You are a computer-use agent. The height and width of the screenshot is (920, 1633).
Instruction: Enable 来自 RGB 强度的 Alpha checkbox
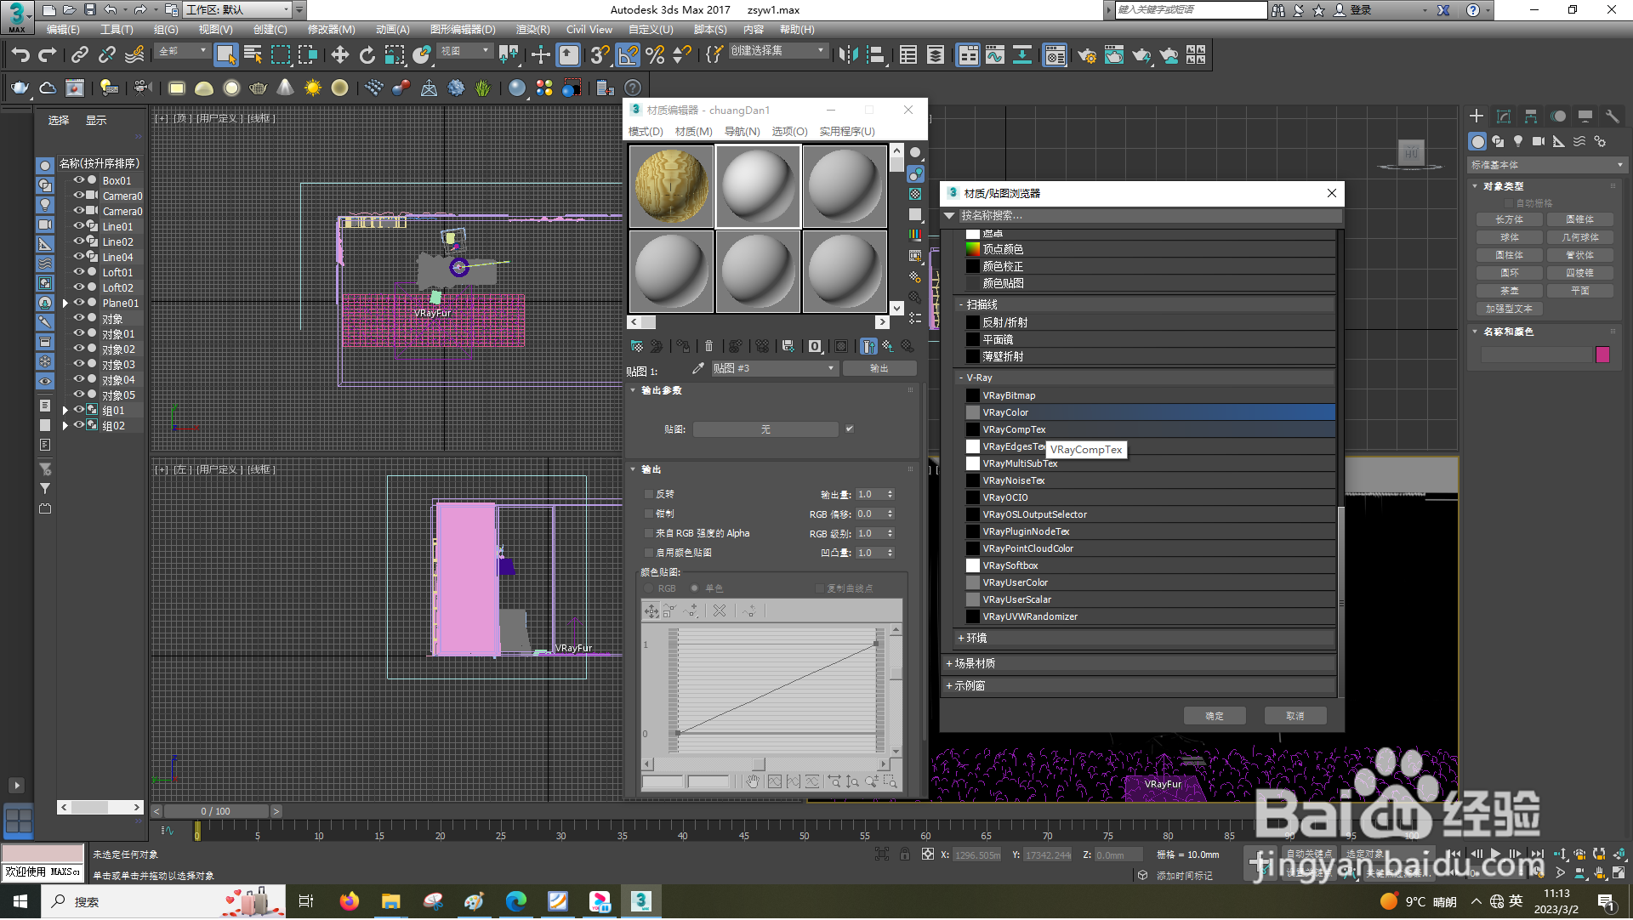tap(649, 533)
